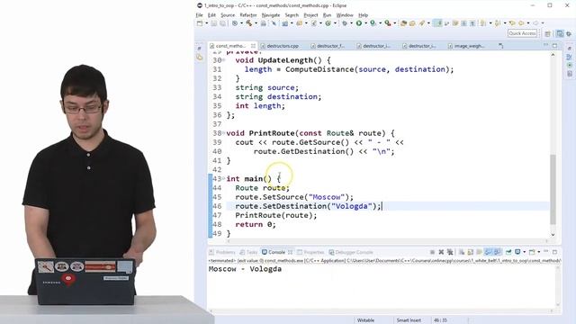The image size is (576, 324).
Task: Close the const_metho... editor tab
Action: pos(253,46)
